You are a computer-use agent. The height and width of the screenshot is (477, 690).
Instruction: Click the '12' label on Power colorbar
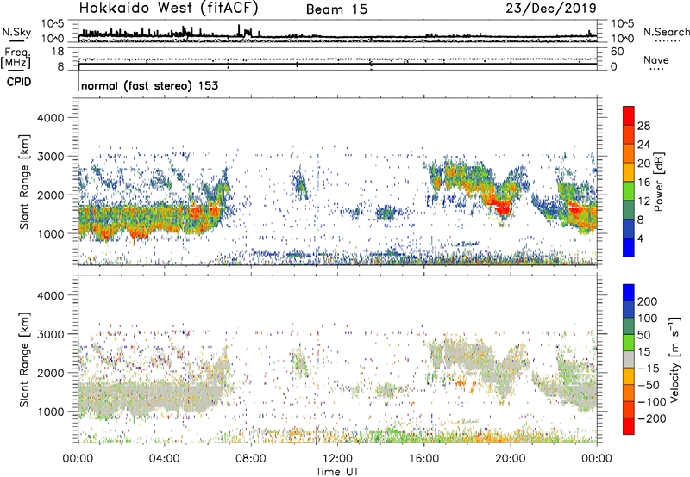coord(643,201)
